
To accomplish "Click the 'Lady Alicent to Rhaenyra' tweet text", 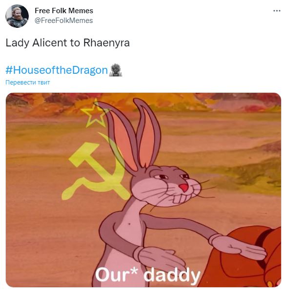I will click(68, 42).
